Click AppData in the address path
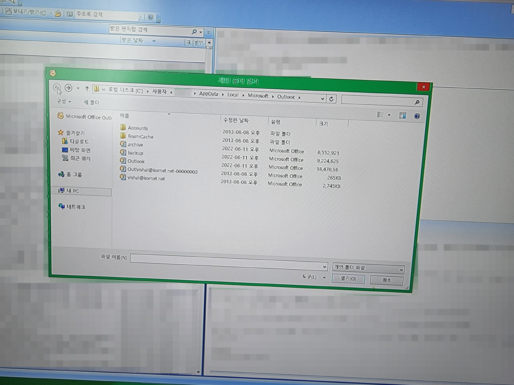The height and width of the screenshot is (385, 514). pyautogui.click(x=209, y=94)
